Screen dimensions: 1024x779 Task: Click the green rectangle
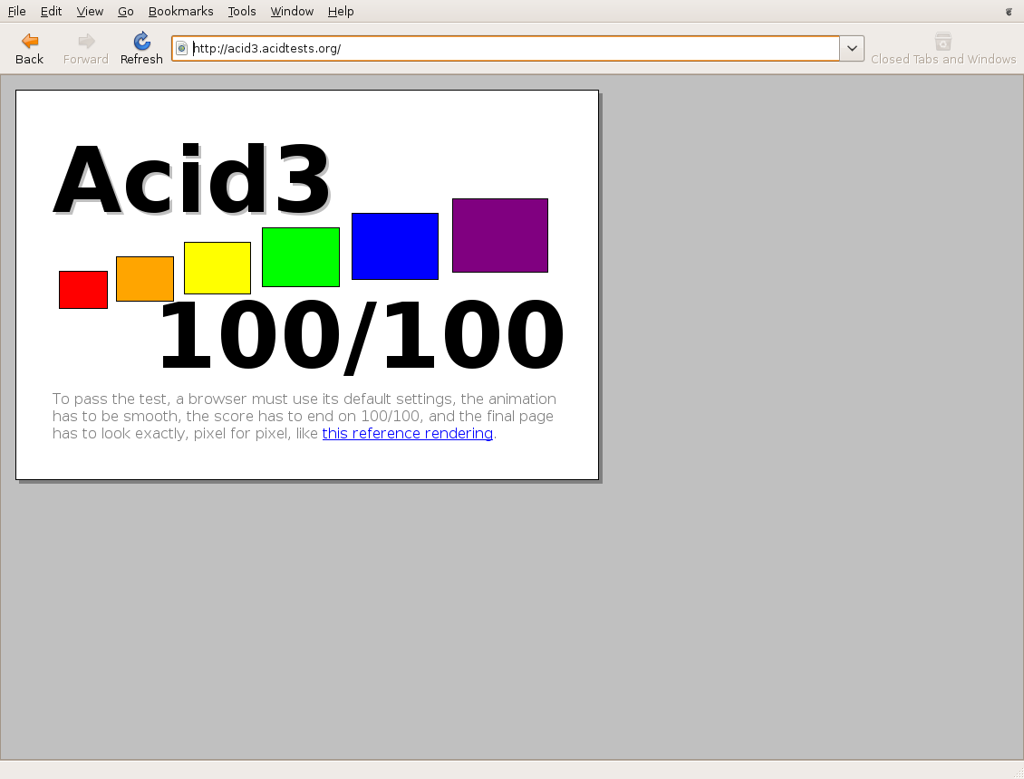click(x=301, y=257)
